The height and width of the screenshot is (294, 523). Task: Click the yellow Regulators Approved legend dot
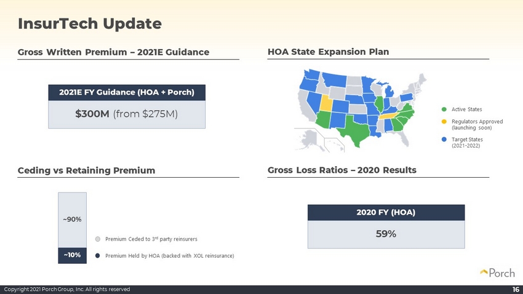444,122
